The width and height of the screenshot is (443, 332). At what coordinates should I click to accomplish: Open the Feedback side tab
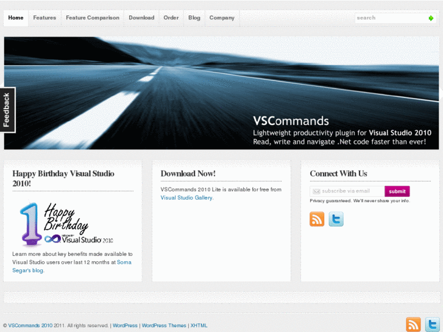(x=8, y=110)
